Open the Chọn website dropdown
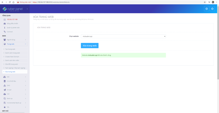219x113 pixels. 123,36
